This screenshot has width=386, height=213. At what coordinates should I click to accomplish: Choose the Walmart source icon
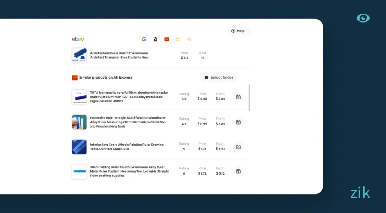[178, 39]
